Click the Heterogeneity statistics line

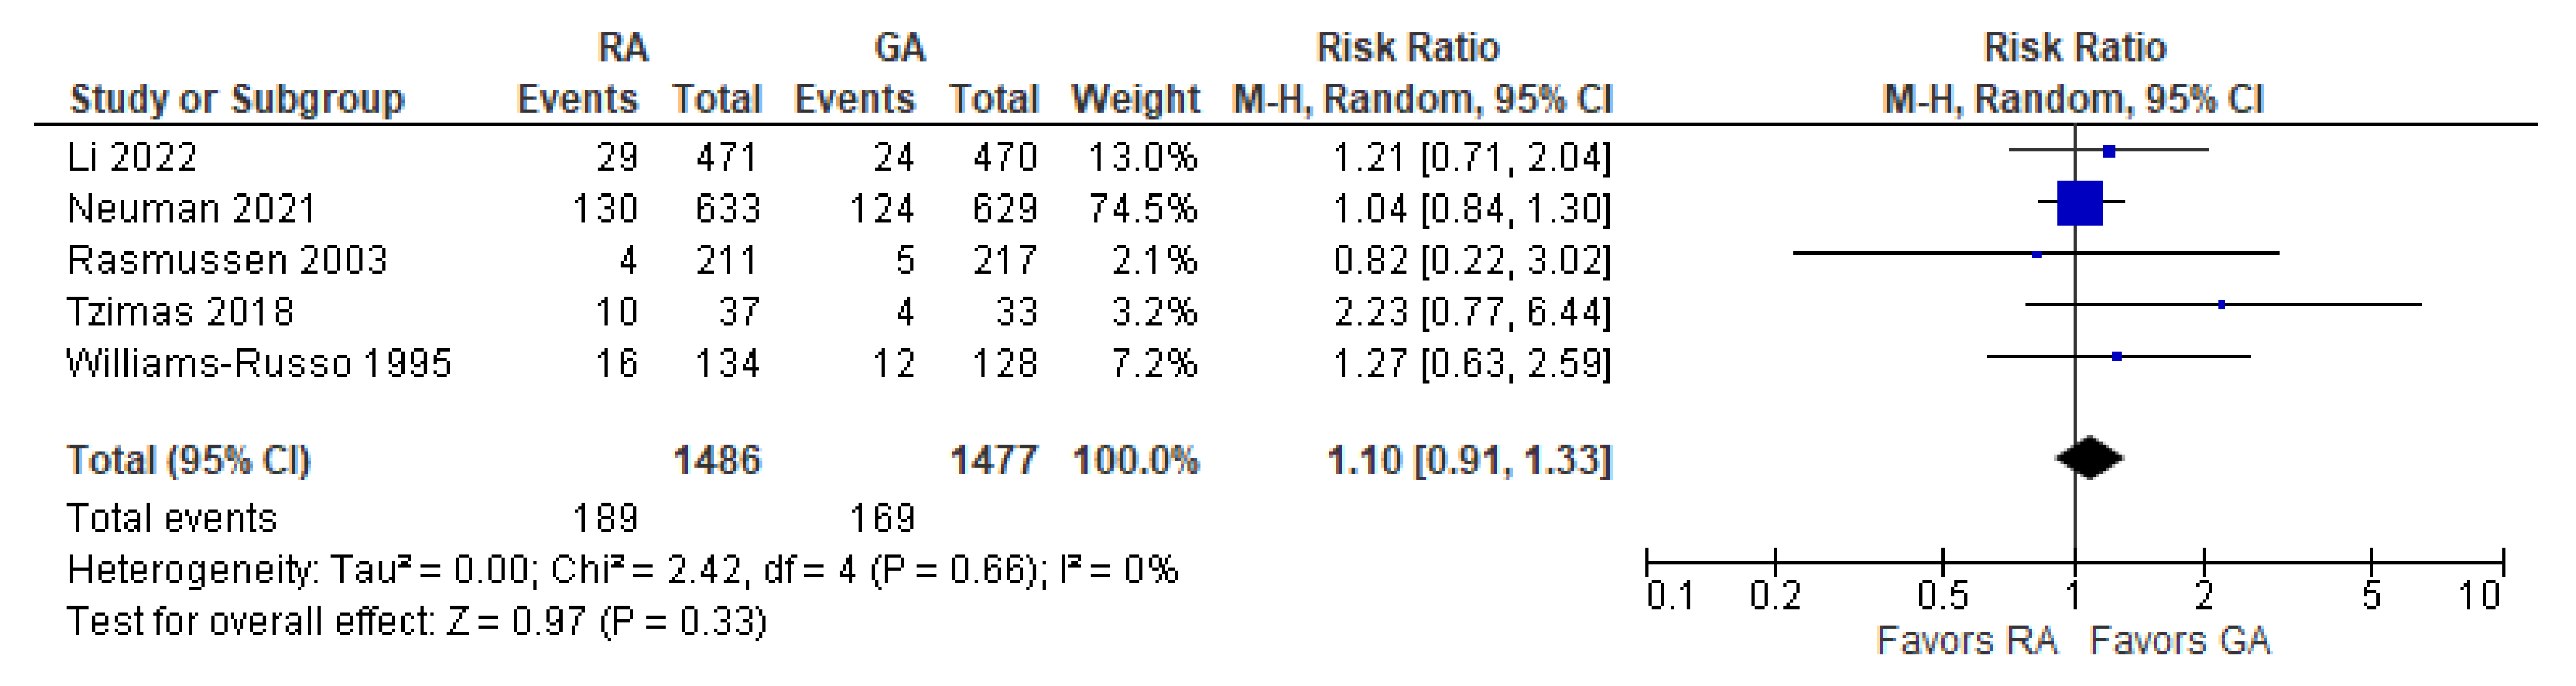pyautogui.click(x=622, y=570)
